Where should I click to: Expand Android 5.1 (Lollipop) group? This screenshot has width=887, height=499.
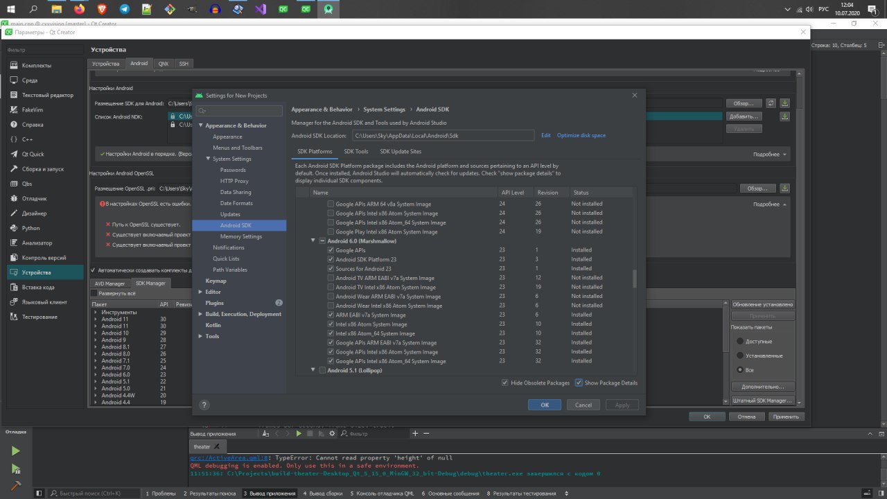[x=313, y=371]
